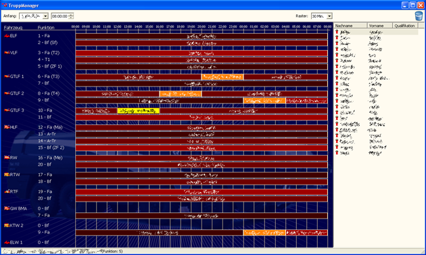
Task: Select the orange block in KTW 2 row 9 - Fa
Action: point(264,233)
